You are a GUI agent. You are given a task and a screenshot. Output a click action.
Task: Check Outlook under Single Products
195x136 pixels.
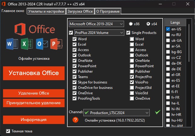click(132, 55)
